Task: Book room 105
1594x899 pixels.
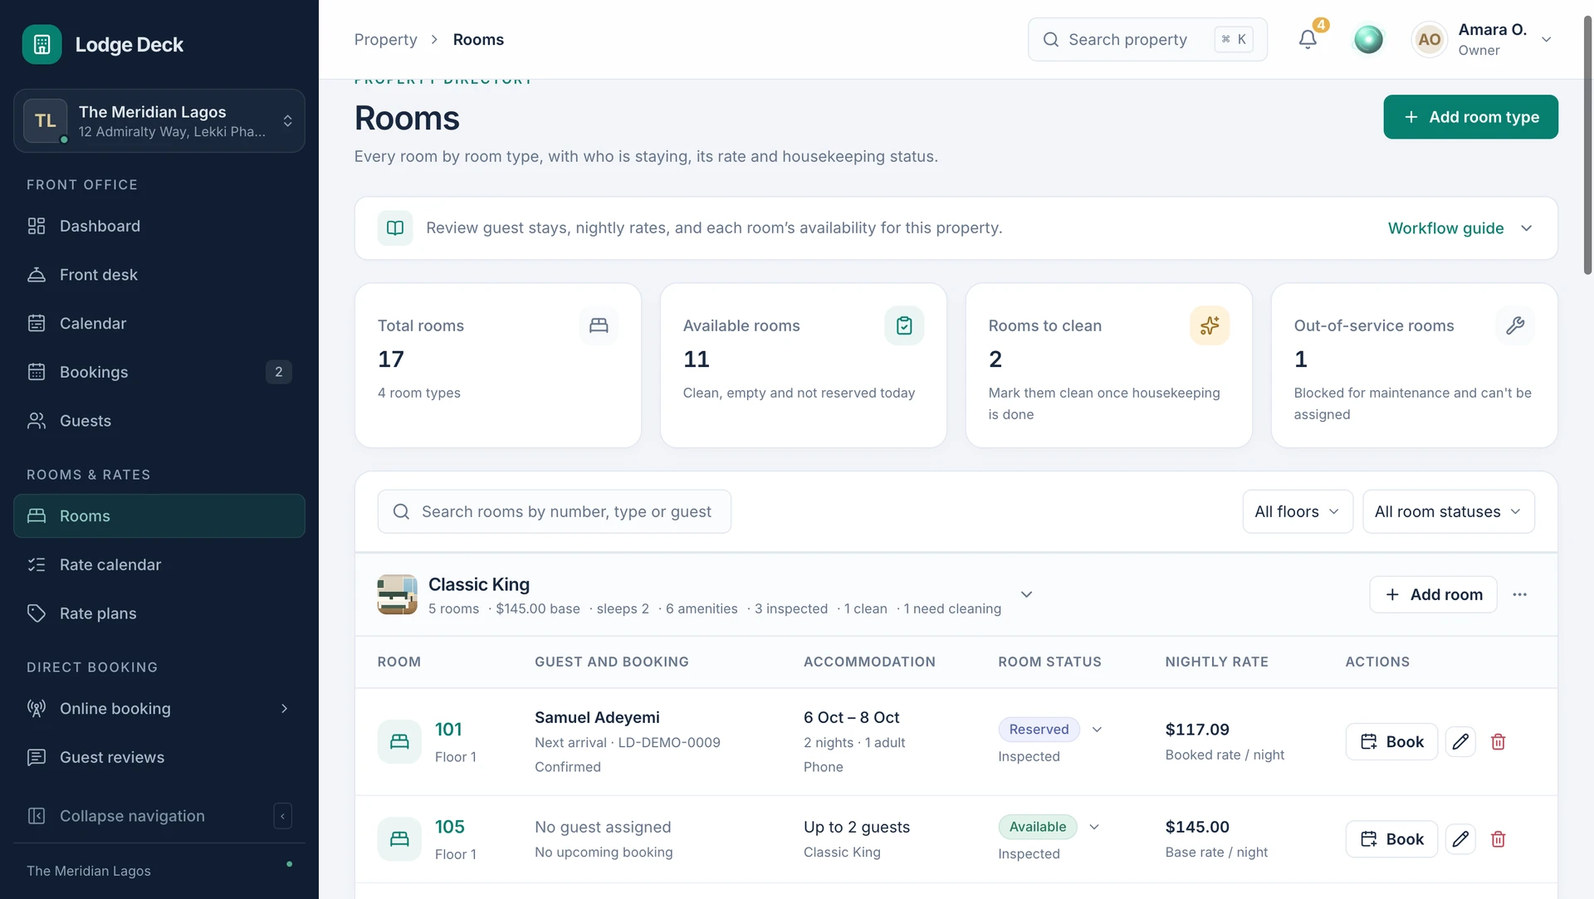Action: (x=1391, y=839)
